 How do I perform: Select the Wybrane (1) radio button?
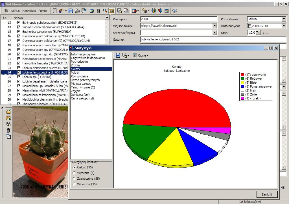point(74,173)
